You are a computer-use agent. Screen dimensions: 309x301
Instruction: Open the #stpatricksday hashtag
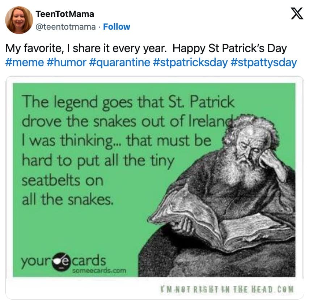click(x=190, y=62)
